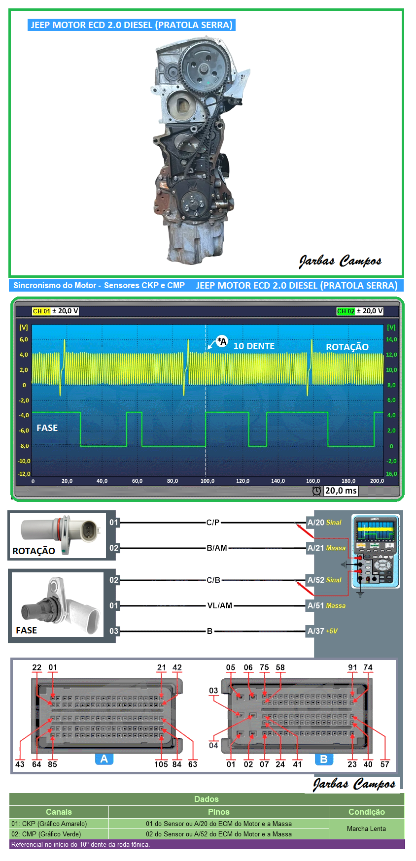
Task: Select the ROTAÇÃO sensor image
Action: tap(58, 535)
